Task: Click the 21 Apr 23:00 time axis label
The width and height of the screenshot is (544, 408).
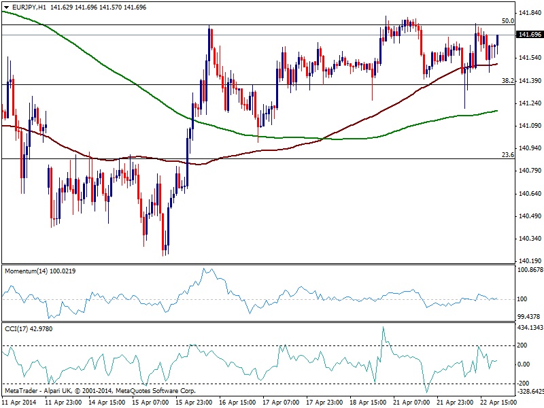Action: (455, 403)
